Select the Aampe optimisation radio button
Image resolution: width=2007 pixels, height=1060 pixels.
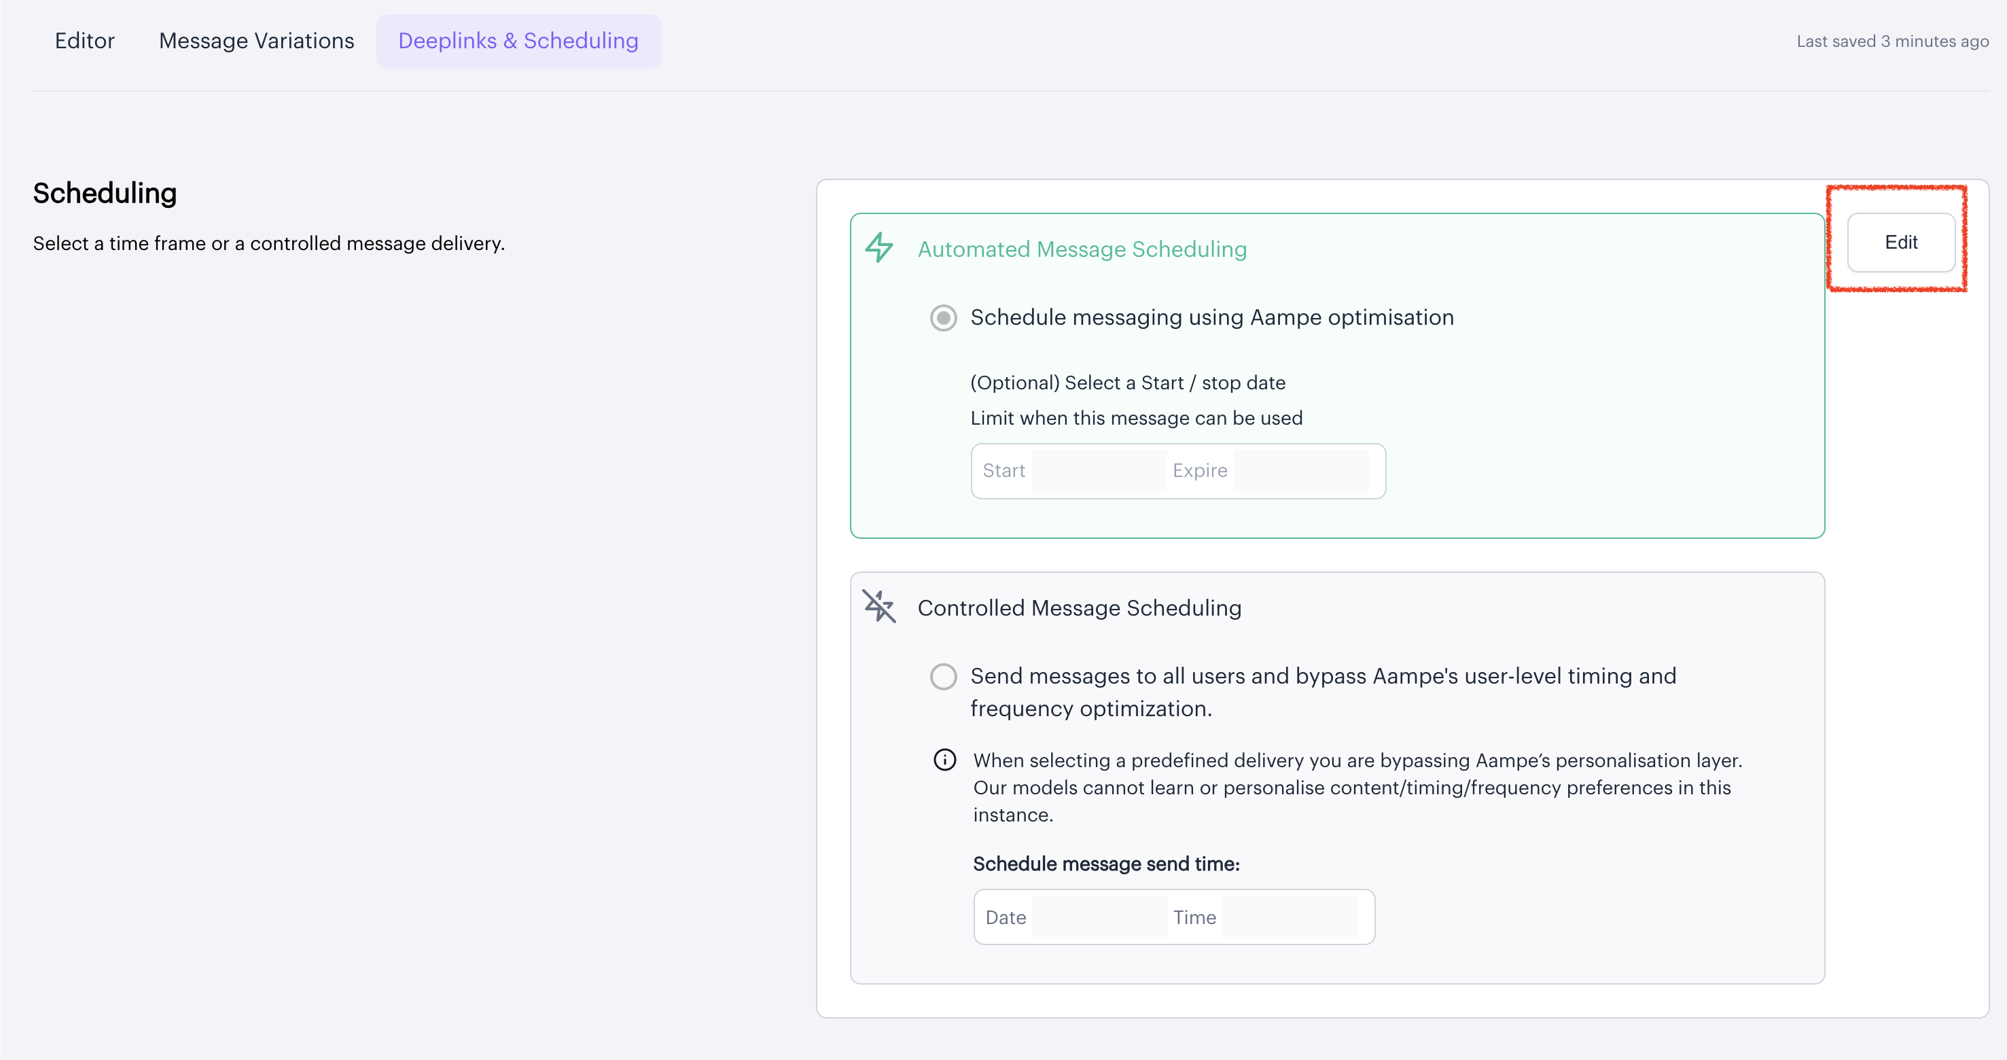coord(943,318)
